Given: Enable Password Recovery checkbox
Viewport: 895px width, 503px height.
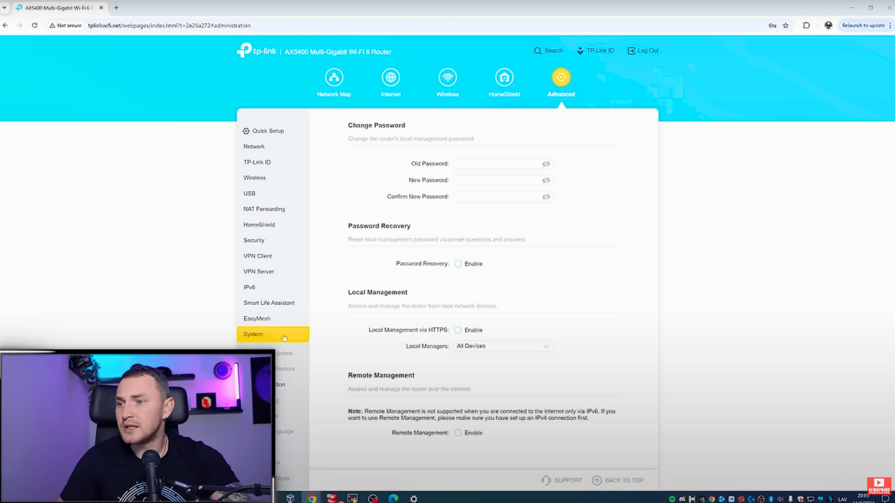Looking at the screenshot, I should [x=458, y=264].
